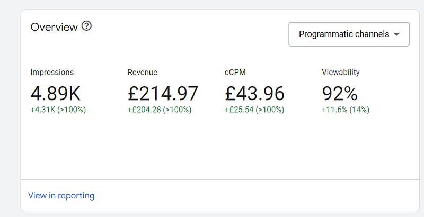
Task: Open the View in reporting link
Action: [61, 196]
